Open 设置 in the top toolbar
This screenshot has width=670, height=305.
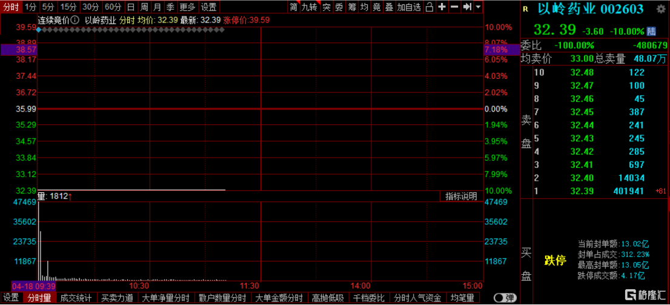(209, 7)
